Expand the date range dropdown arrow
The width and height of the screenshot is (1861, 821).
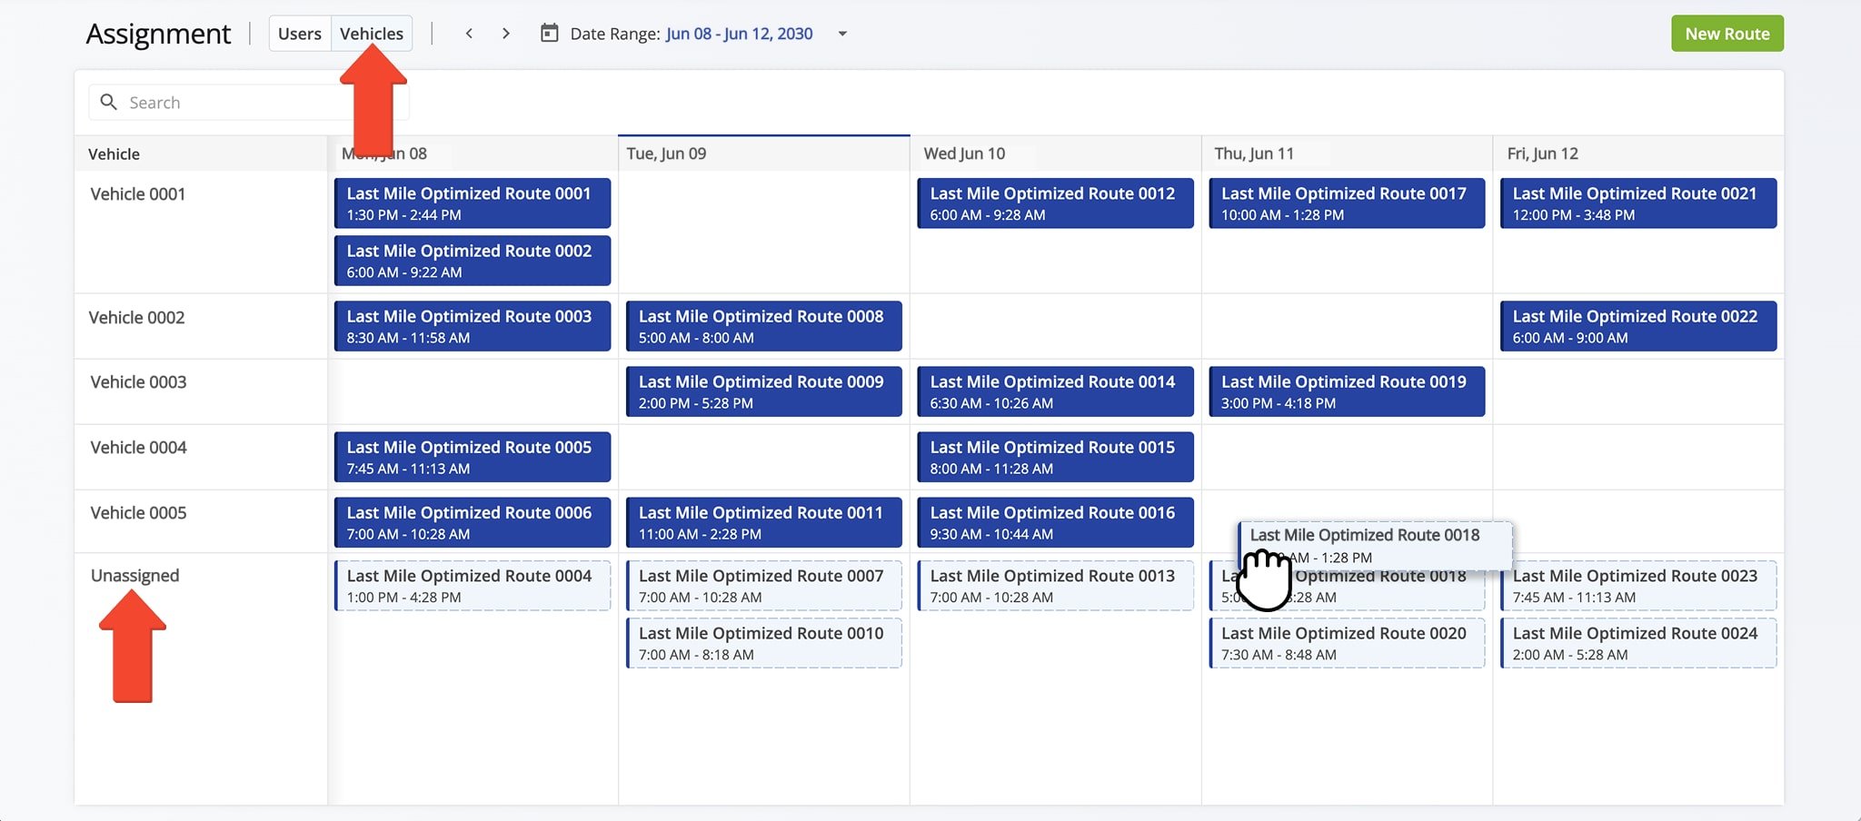(x=842, y=34)
